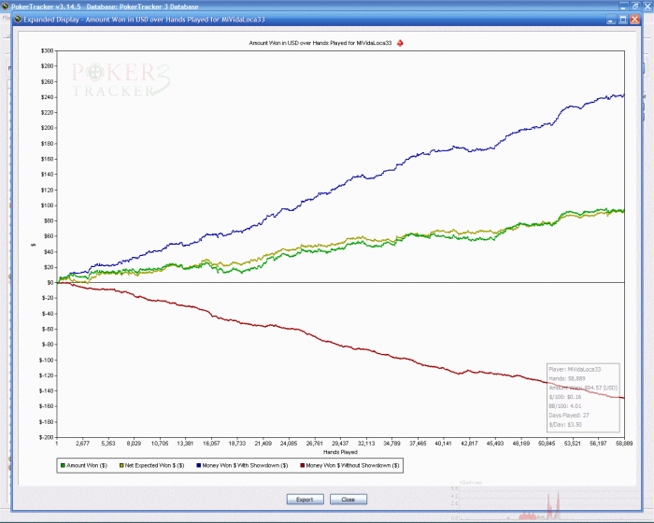Click the chart title 'Amount Won in USD over Hands Played'
654x523 pixels.
point(320,43)
